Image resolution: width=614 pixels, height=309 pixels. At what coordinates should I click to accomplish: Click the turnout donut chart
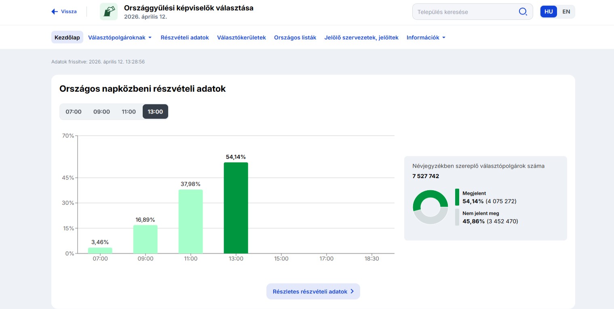pos(430,207)
